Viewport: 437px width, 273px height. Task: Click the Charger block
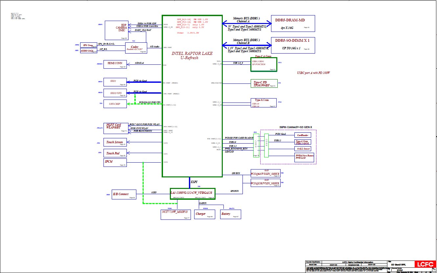pyautogui.click(x=204, y=214)
